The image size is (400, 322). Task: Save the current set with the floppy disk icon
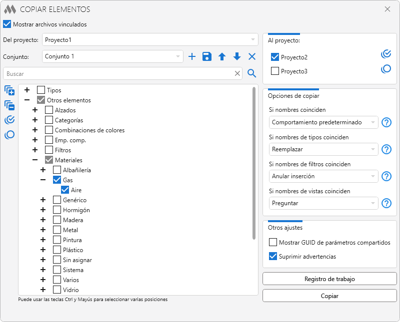pos(207,56)
